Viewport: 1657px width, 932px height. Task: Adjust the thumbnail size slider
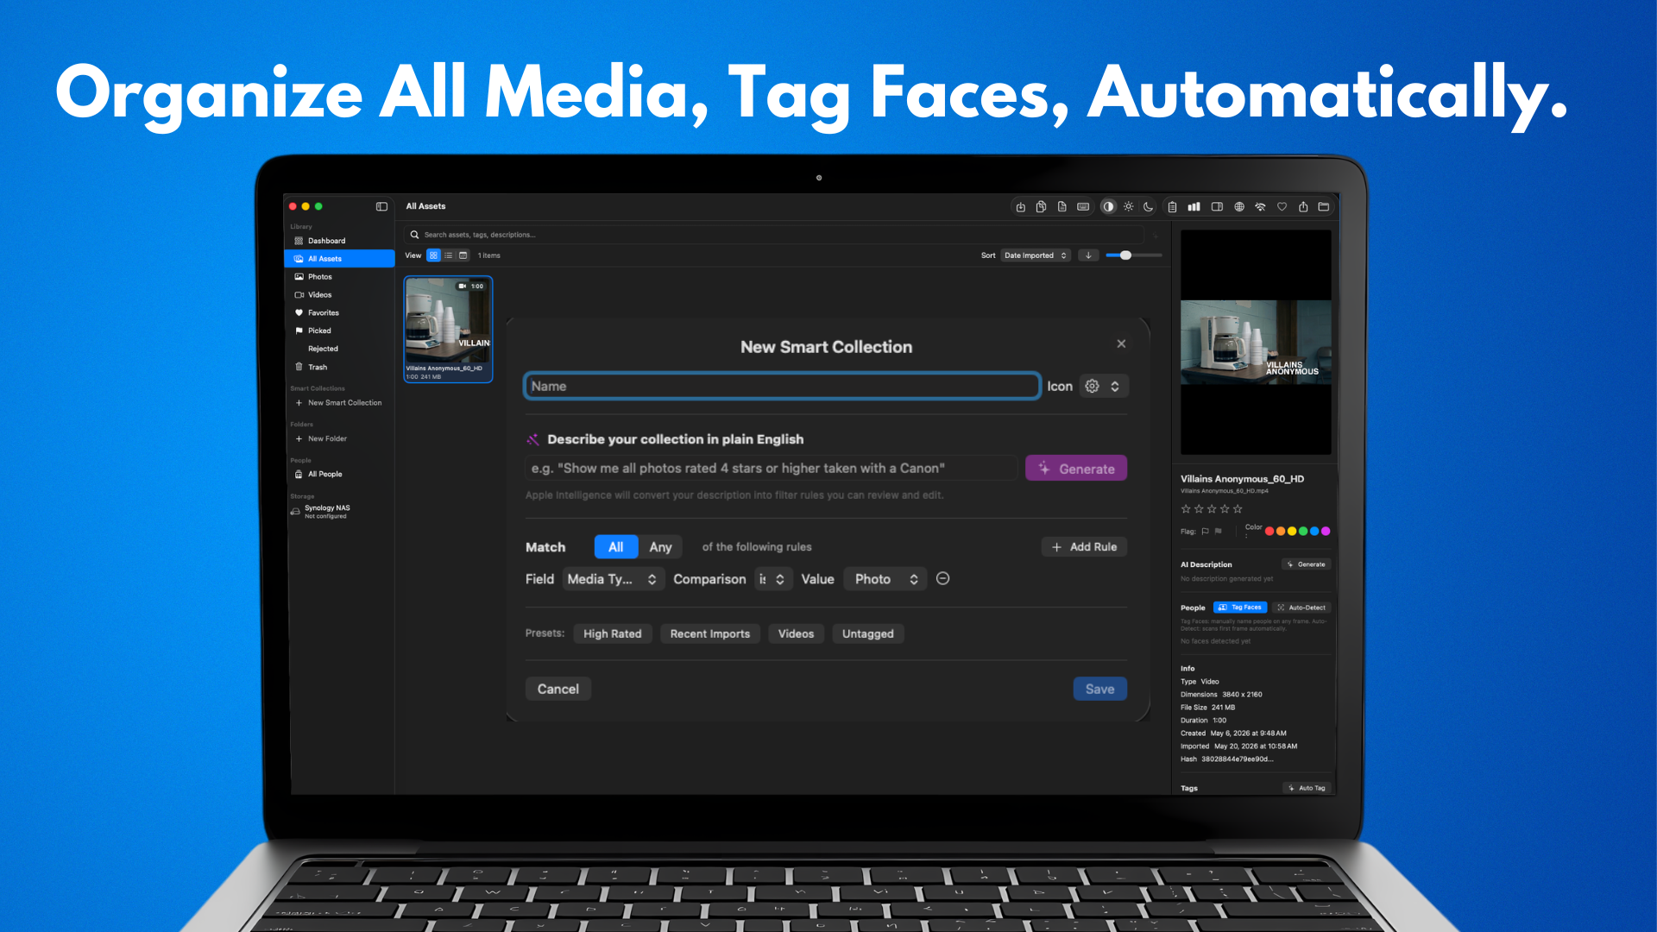(x=1134, y=255)
